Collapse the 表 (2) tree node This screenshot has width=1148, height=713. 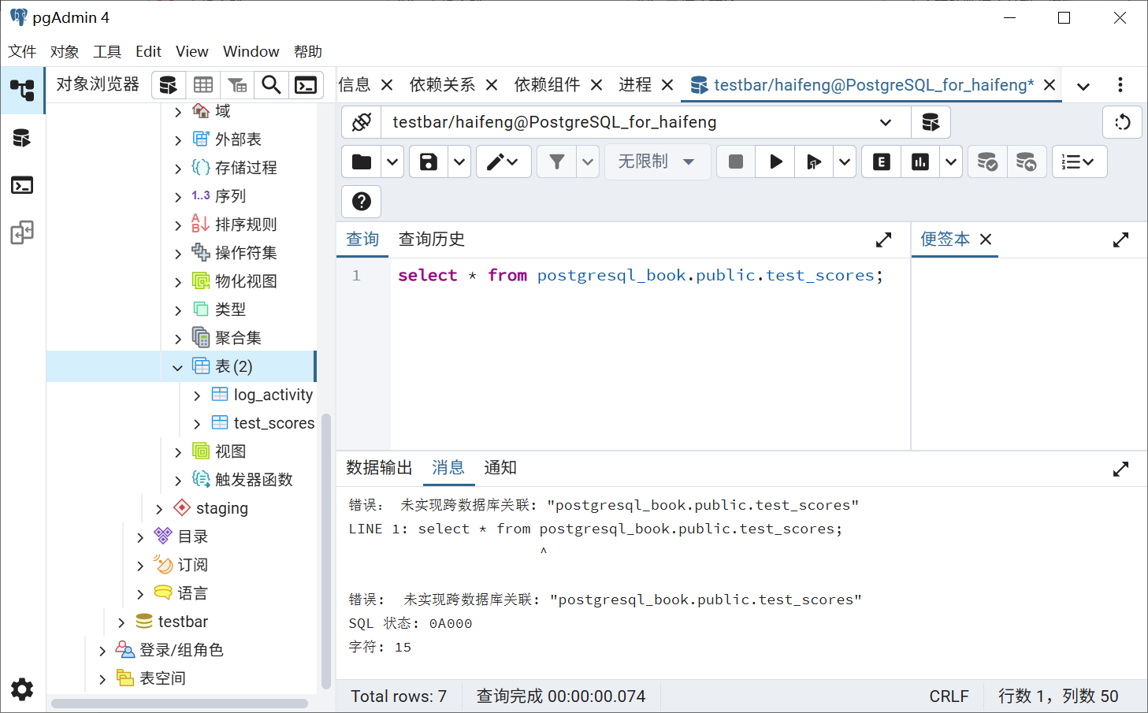click(x=177, y=367)
